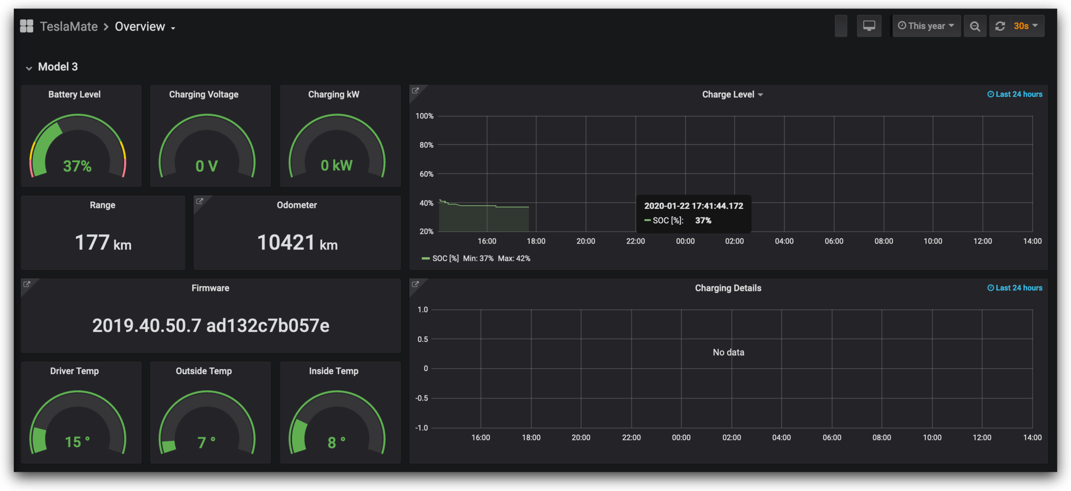Open the 30s refresh interval dropdown
This screenshot has height=491, width=1071.
[1026, 26]
